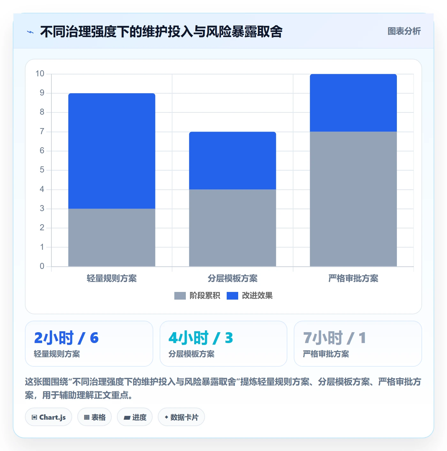
Task: Click the 严格审批方案 x-axis label
Action: pyautogui.click(x=353, y=279)
